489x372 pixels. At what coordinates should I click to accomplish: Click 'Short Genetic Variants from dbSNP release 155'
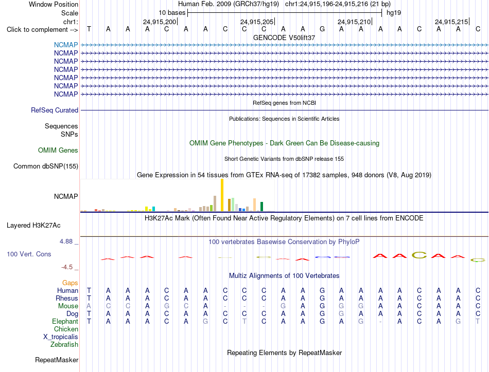pos(284,159)
